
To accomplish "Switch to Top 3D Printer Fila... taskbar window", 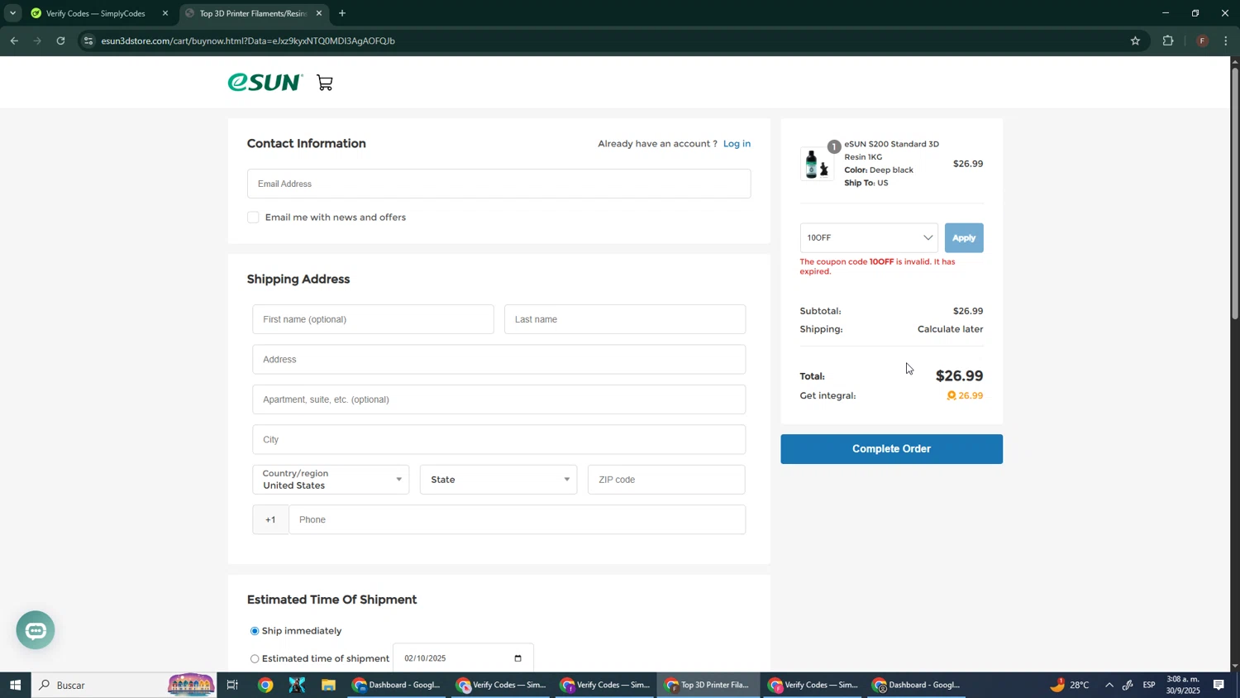I will (708, 685).
